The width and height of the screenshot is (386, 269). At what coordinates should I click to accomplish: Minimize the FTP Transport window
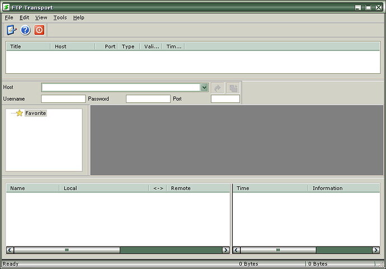click(358, 7)
